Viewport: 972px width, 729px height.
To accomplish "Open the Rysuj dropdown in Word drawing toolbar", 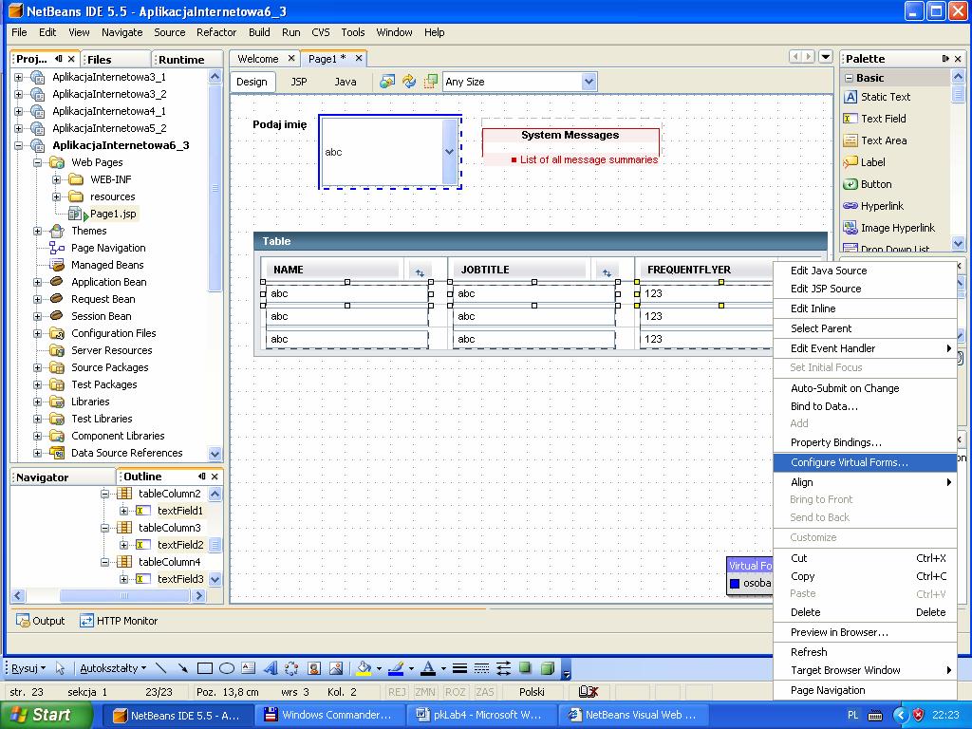I will click(x=28, y=668).
